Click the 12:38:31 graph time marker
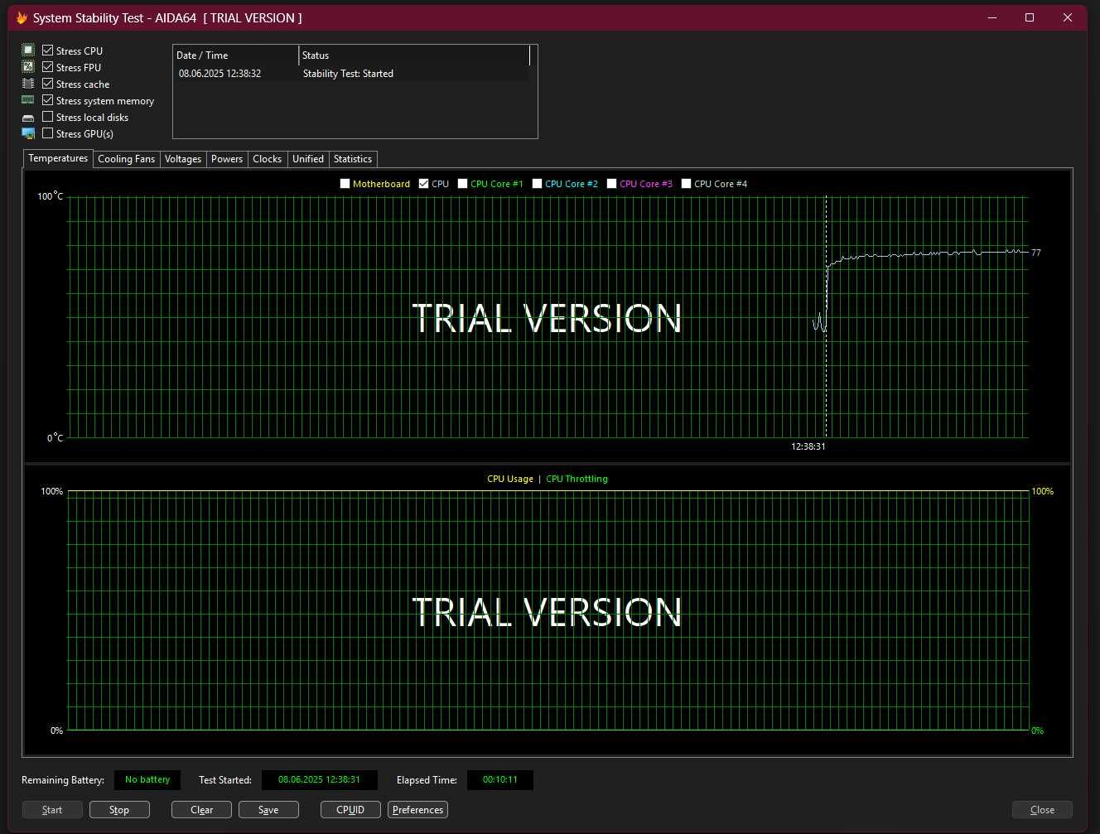Viewport: 1100px width, 834px height. pyautogui.click(x=808, y=446)
